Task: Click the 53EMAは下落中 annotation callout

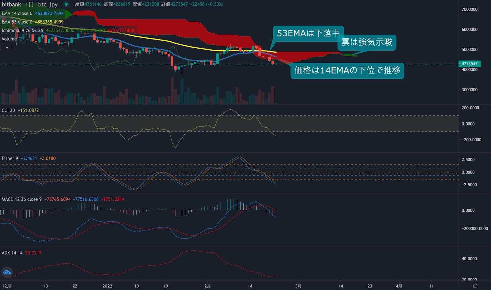Action: (x=308, y=32)
